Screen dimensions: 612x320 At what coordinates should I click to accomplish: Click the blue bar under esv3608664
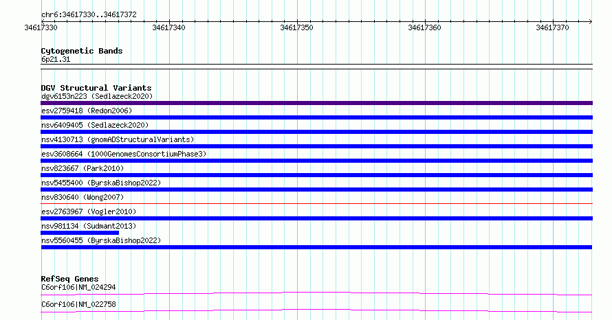tap(316, 161)
